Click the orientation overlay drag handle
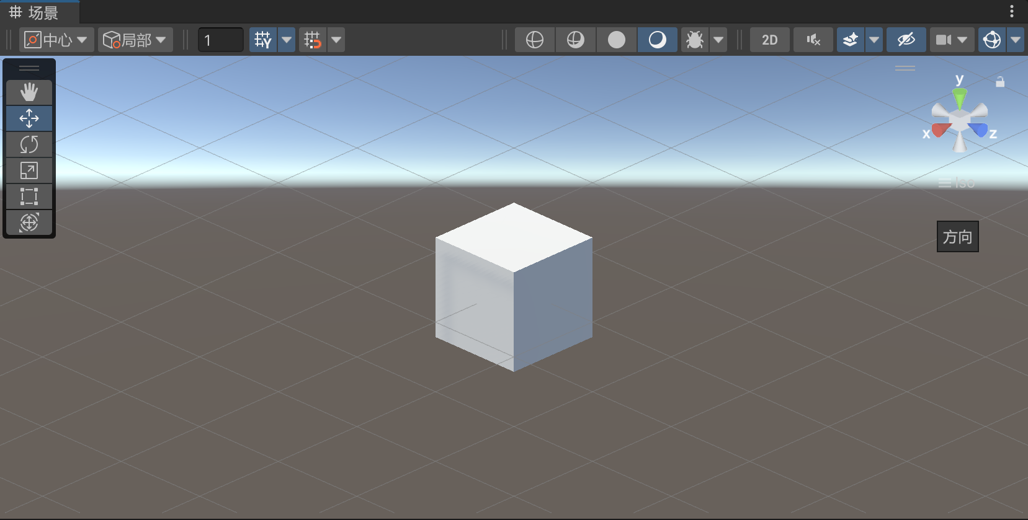1028x520 pixels. pyautogui.click(x=905, y=68)
